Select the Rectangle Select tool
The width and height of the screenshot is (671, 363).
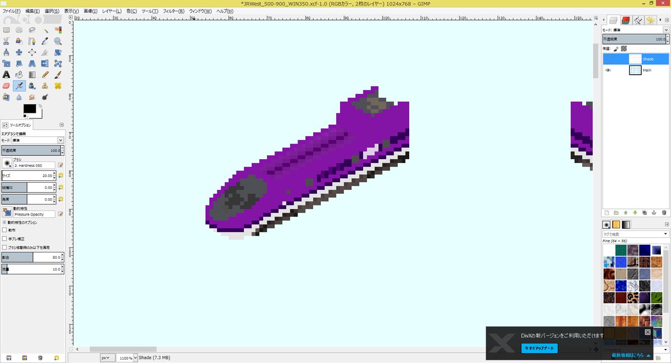click(6, 30)
